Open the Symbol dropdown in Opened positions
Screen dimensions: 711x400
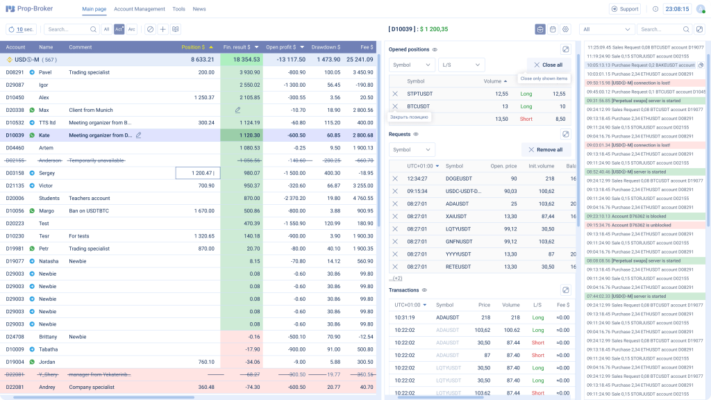(413, 64)
